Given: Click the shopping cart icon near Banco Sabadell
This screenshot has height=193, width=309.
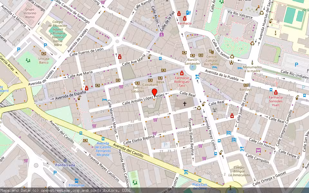Looking at the screenshot, I should click(x=121, y=87).
